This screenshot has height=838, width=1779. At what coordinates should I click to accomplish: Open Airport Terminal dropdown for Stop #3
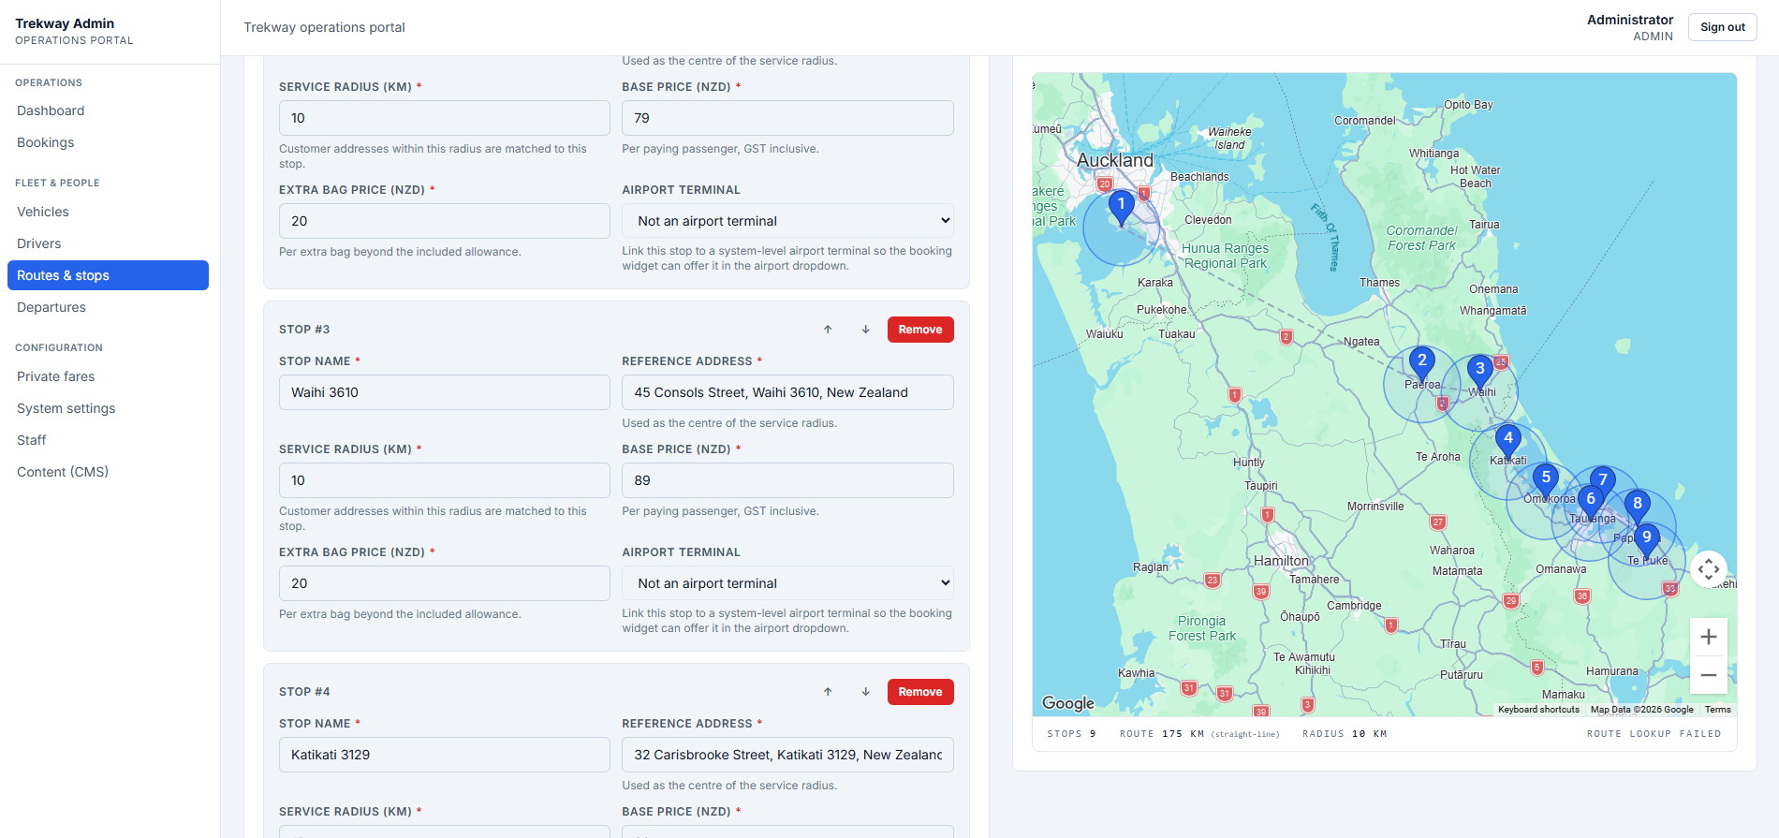[787, 583]
